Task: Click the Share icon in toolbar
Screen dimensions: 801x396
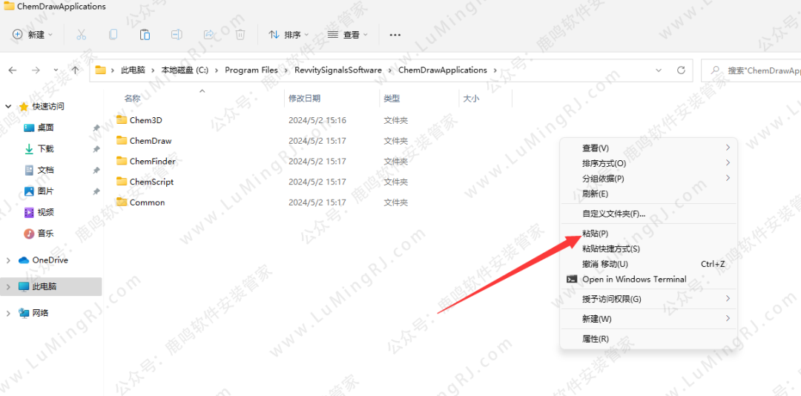Action: click(208, 35)
